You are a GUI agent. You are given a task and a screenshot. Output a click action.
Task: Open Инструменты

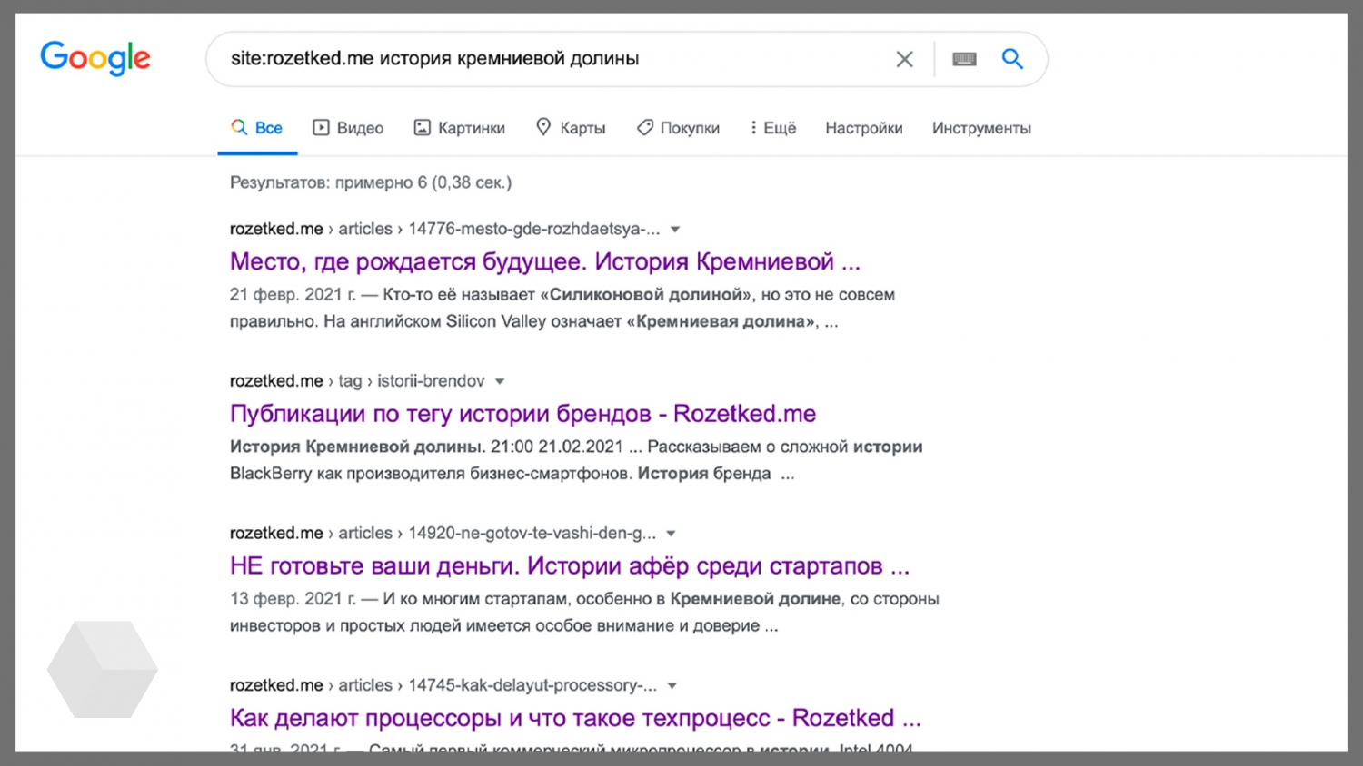981,128
